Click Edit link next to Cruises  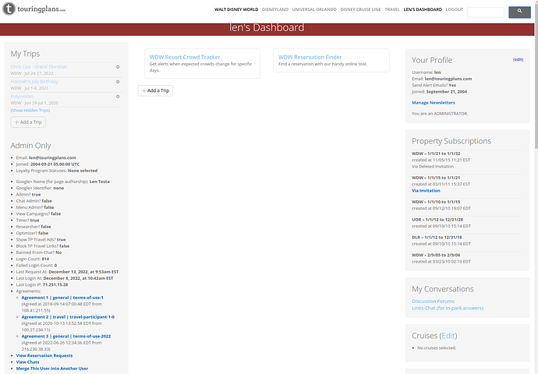[x=448, y=336]
